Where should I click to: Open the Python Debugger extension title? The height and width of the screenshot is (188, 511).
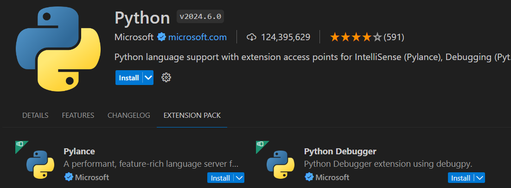click(340, 152)
